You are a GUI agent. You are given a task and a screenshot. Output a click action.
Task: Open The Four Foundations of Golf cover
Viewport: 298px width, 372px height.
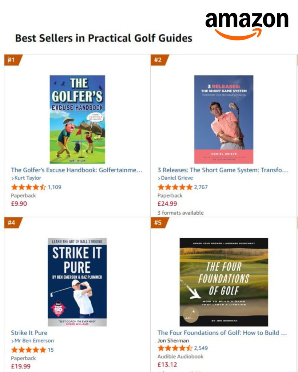coord(223,282)
